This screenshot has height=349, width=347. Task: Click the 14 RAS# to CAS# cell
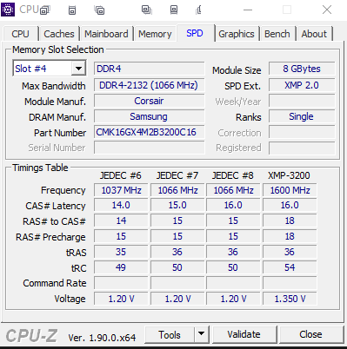[x=121, y=221]
